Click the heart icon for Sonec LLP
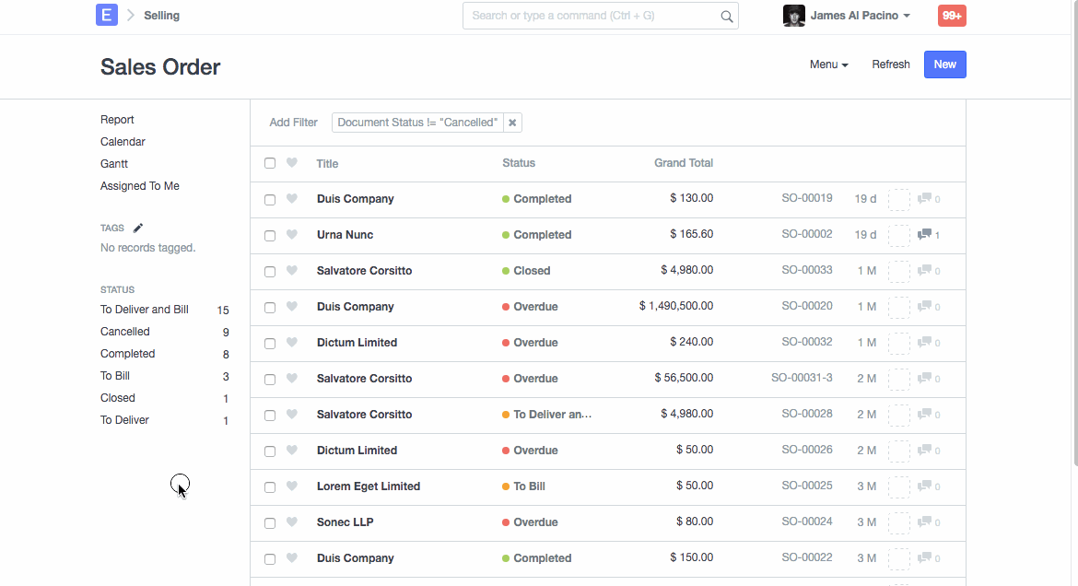Image resolution: width=1078 pixels, height=586 pixels. click(x=292, y=522)
